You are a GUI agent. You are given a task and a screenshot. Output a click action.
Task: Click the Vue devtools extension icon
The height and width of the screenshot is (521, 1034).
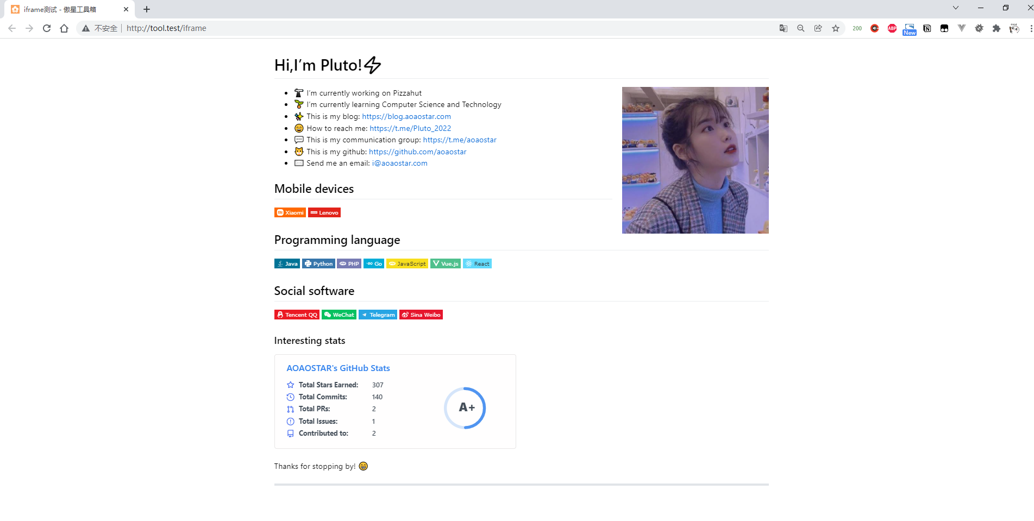click(x=962, y=28)
